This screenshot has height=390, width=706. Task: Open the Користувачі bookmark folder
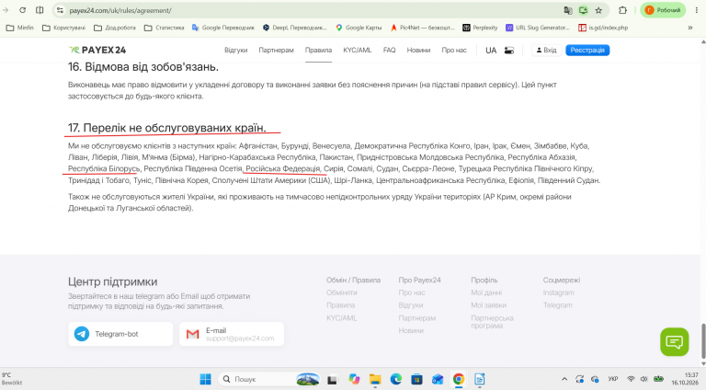63,28
